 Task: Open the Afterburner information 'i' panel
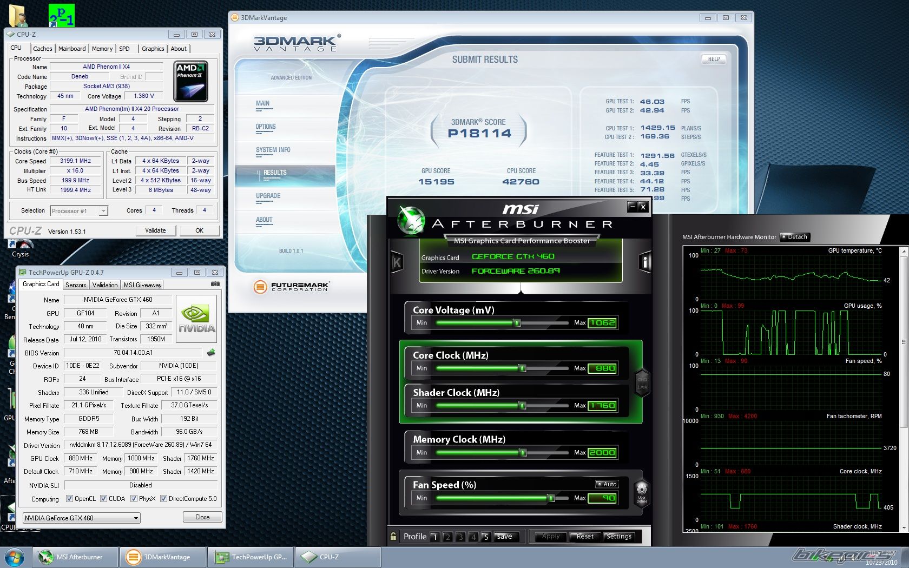(x=645, y=262)
